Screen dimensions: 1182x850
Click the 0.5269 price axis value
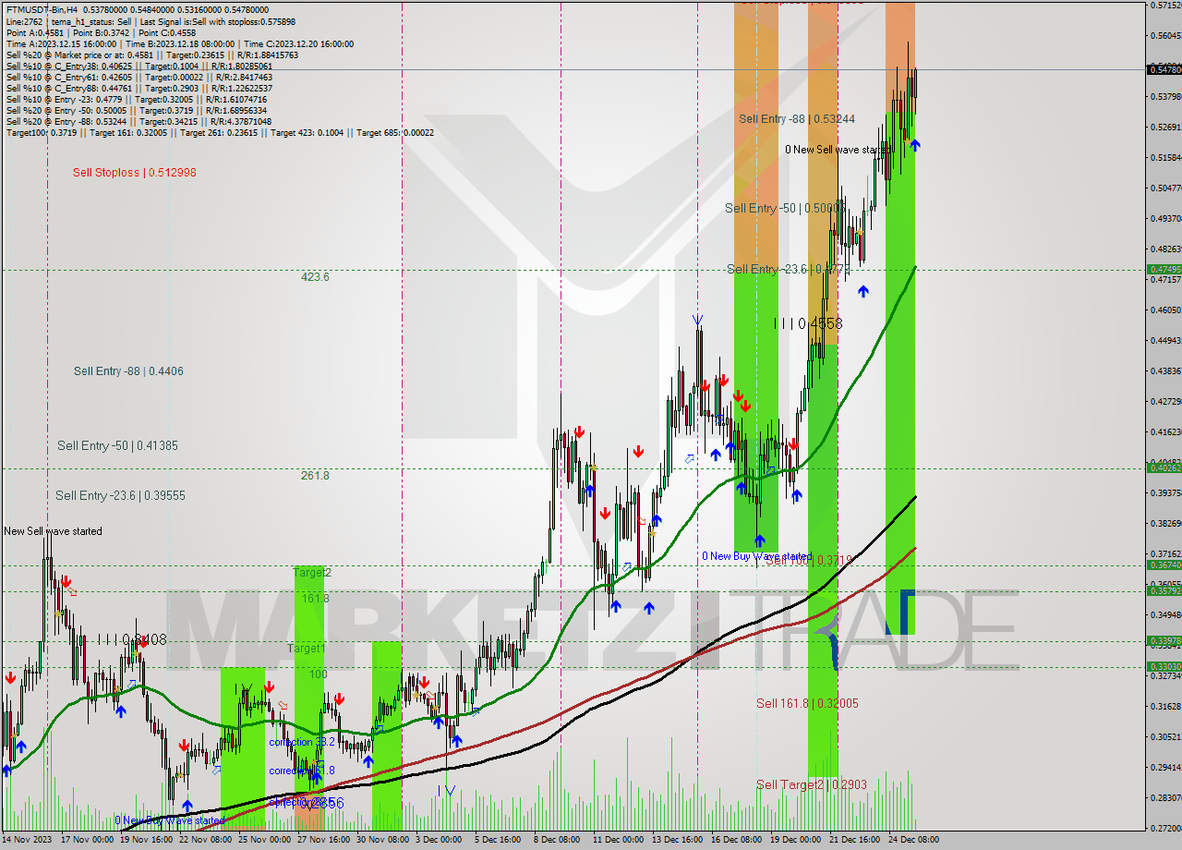point(1165,127)
